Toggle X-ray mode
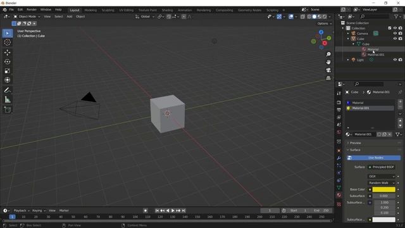This screenshot has width=405, height=228. (x=302, y=16)
